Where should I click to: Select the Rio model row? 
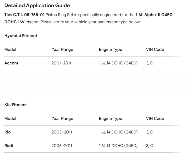click(93, 132)
